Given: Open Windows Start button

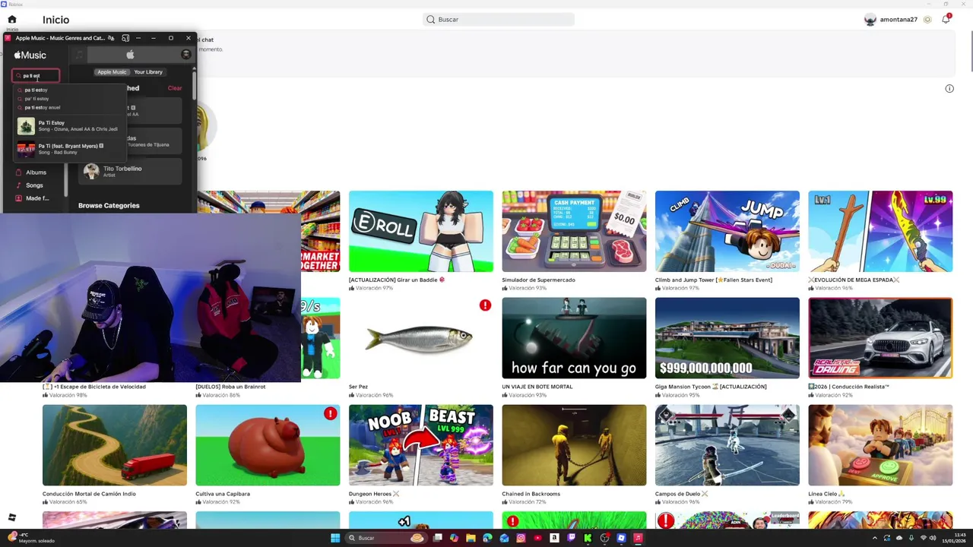Looking at the screenshot, I should point(335,538).
